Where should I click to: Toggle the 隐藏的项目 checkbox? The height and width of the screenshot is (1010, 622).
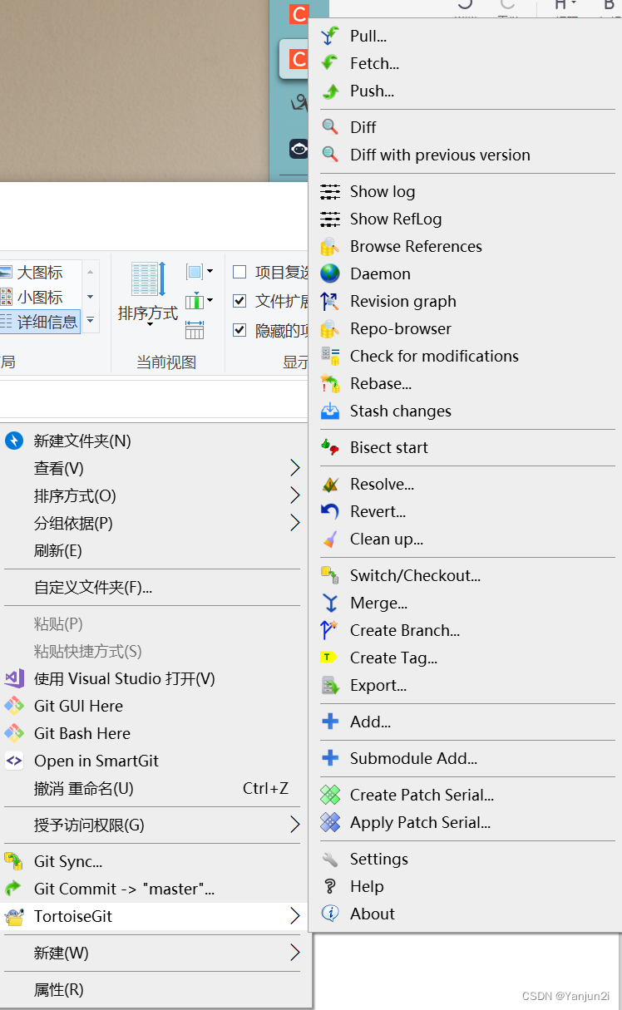click(x=239, y=330)
